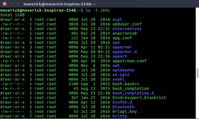Screen dimensions: 199x119
Task: Maximize the terminal window
Action: click(18, 4)
